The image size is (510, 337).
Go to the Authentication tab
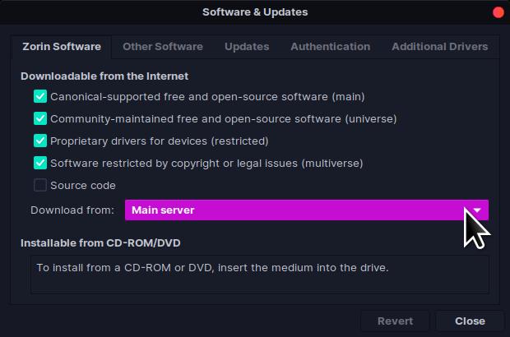click(x=330, y=47)
